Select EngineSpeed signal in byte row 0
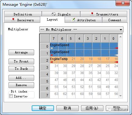The image size is (132, 115). [x=84, y=46]
